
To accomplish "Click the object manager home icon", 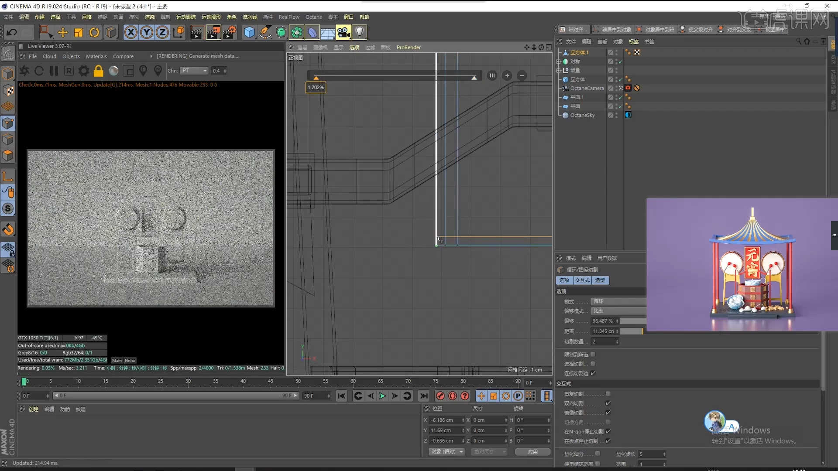I will (807, 41).
